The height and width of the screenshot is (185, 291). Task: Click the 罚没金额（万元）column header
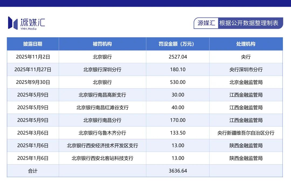point(177,44)
